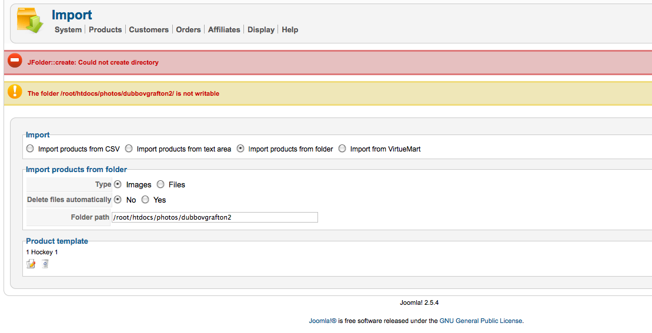Choose Import from VirtueMart option
This screenshot has height=333, width=652.
[x=342, y=149]
